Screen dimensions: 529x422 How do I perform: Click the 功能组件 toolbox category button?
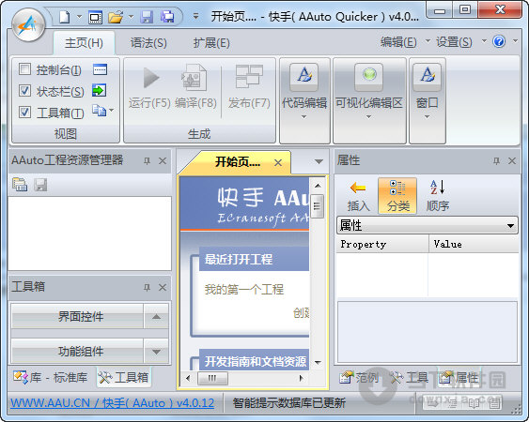pos(77,352)
